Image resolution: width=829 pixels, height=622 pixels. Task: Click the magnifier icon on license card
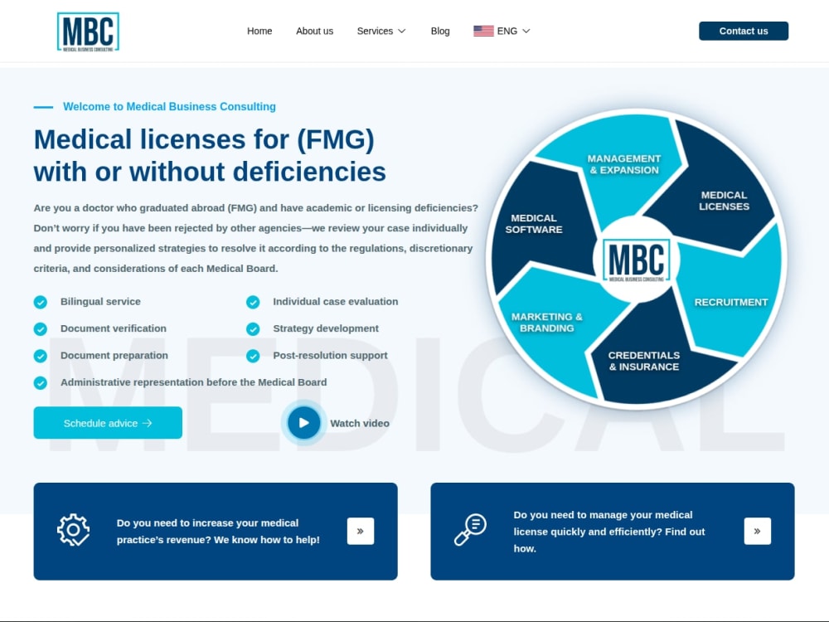(x=470, y=529)
